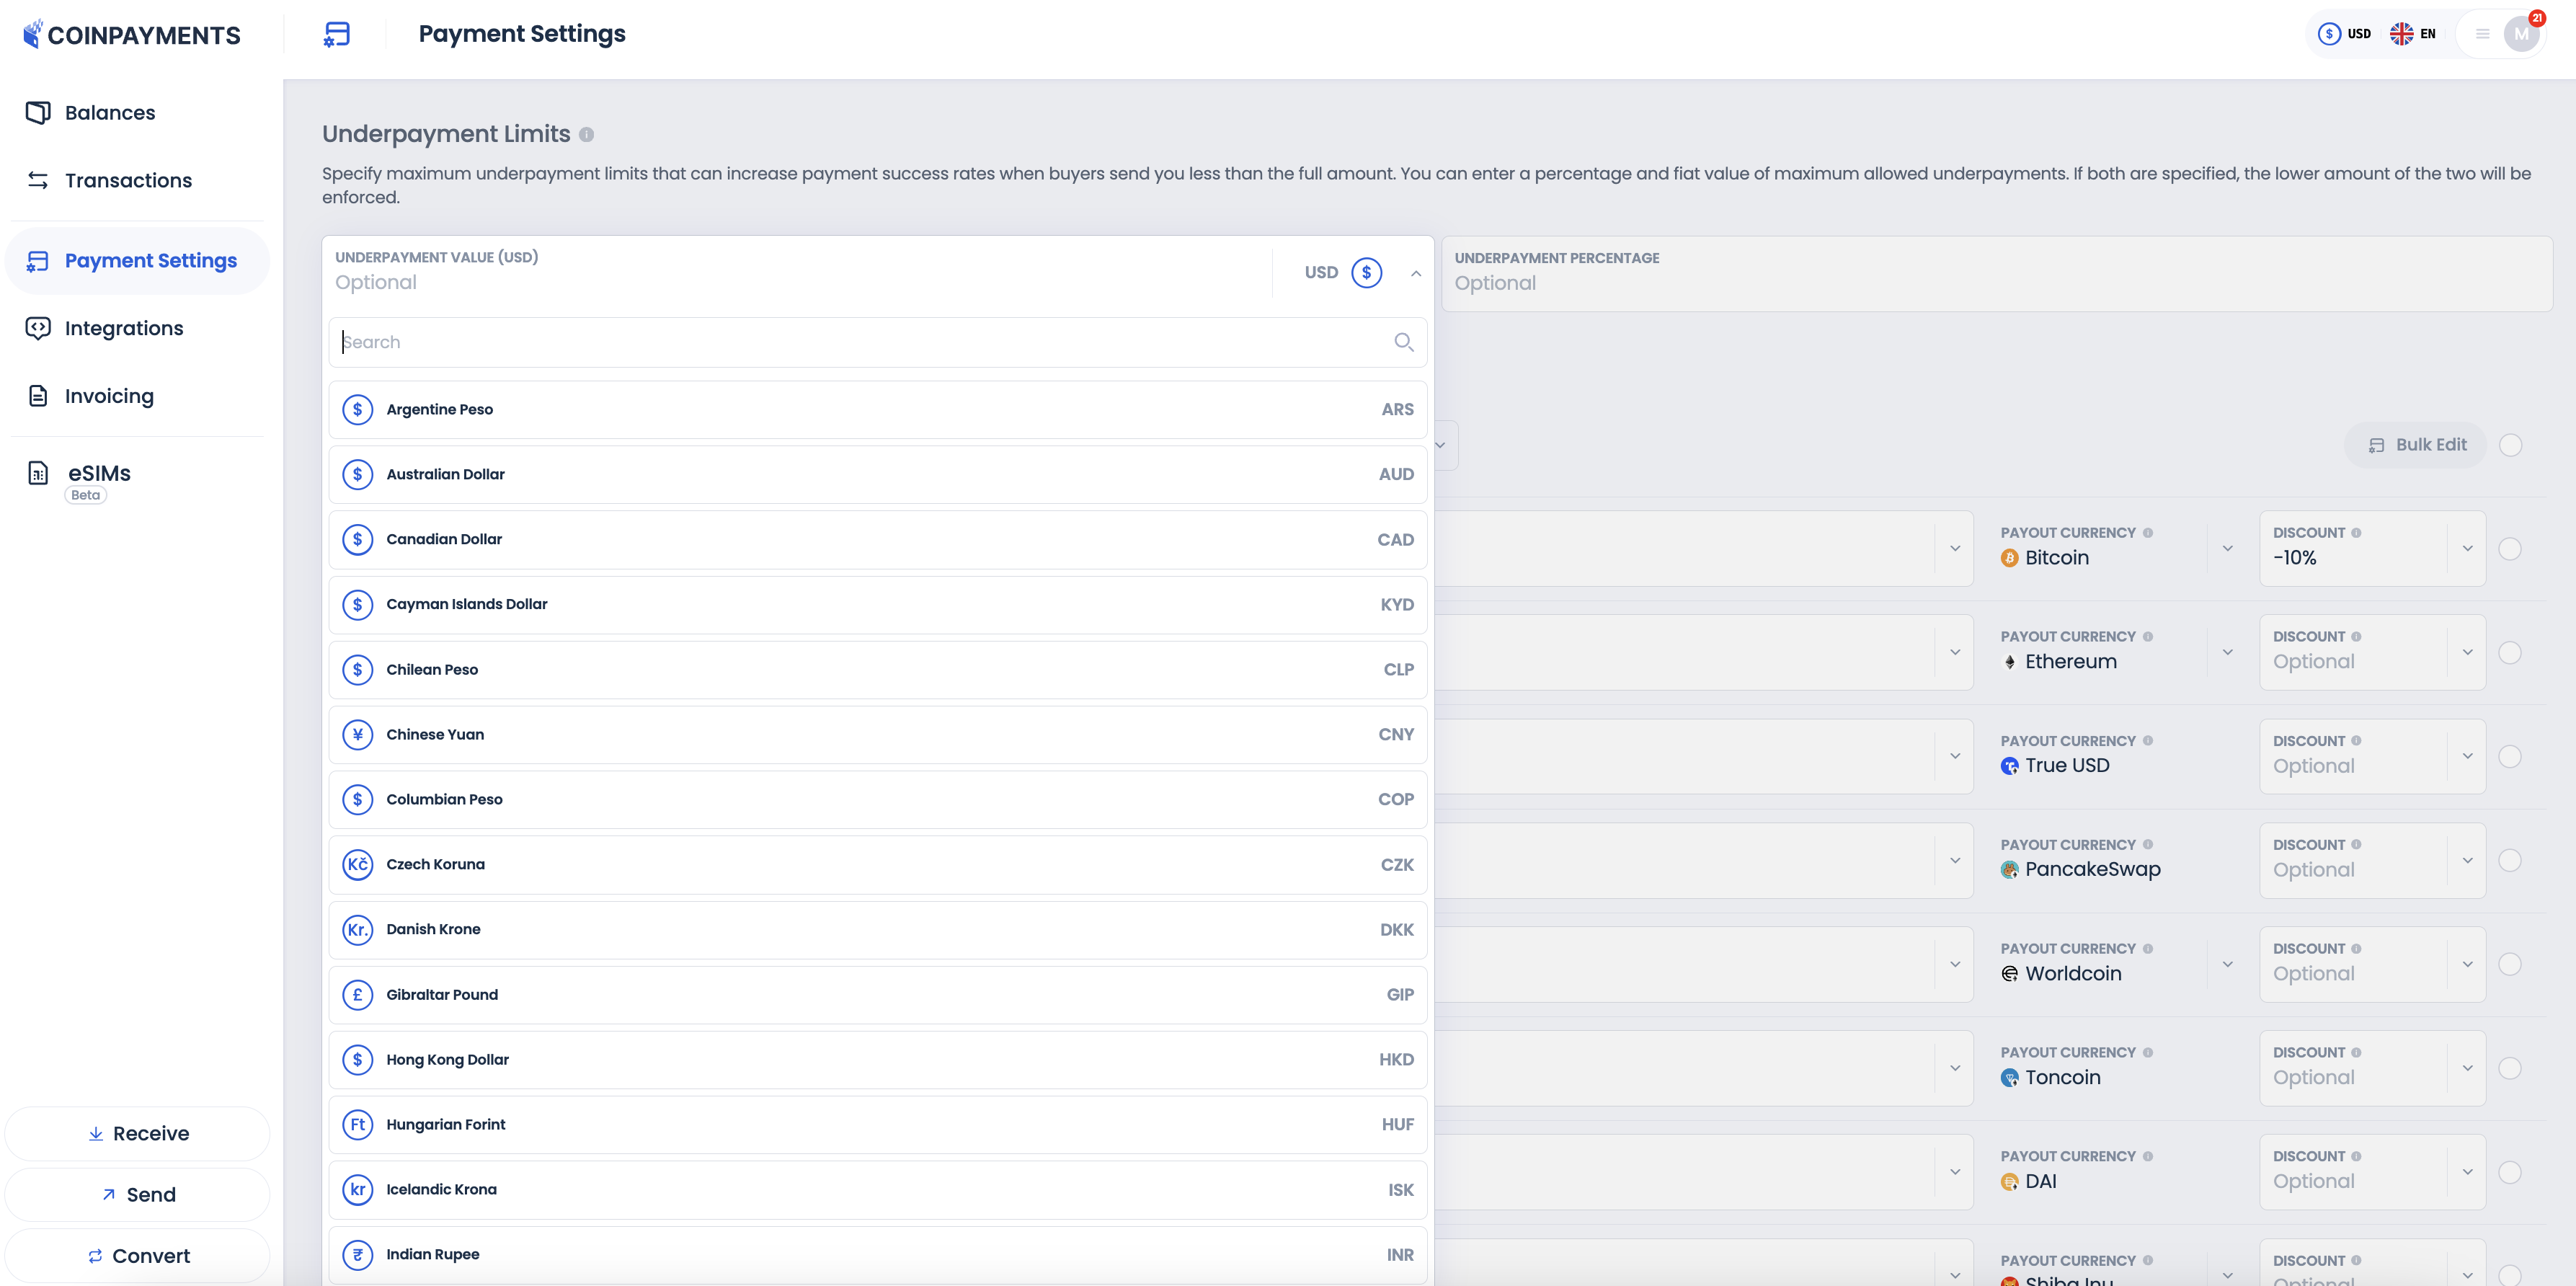Click the Invoicing document icon in sidebar
This screenshot has height=1286, width=2576.
coord(38,396)
